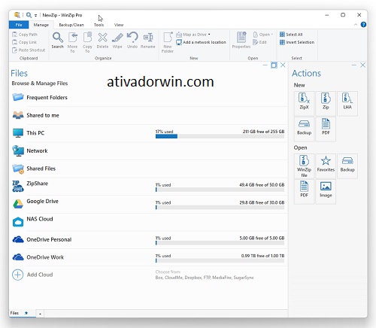Click Google Drive storage usage bar
This screenshot has height=328, width=376.
click(x=220, y=208)
